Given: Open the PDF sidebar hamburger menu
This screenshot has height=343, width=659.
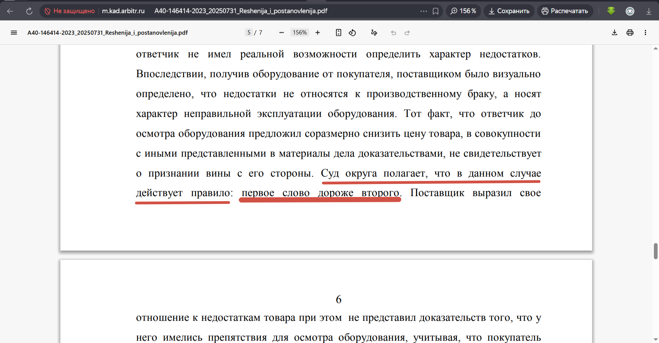Looking at the screenshot, I should point(14,33).
